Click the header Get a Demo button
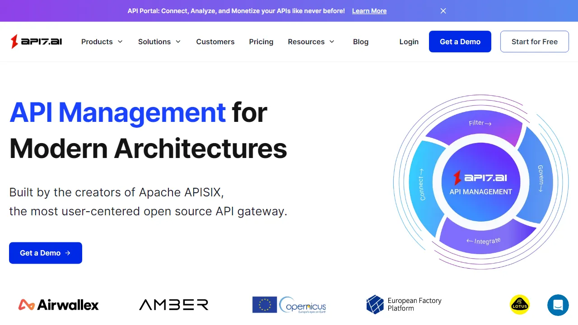This screenshot has width=578, height=325. 460,42
